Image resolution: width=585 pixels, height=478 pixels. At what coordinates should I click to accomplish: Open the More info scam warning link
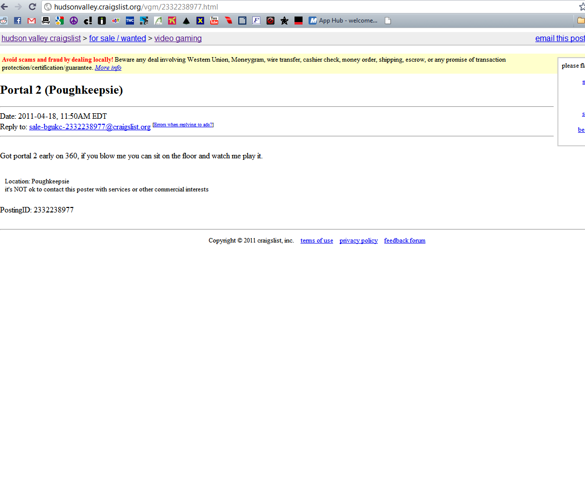pos(108,68)
